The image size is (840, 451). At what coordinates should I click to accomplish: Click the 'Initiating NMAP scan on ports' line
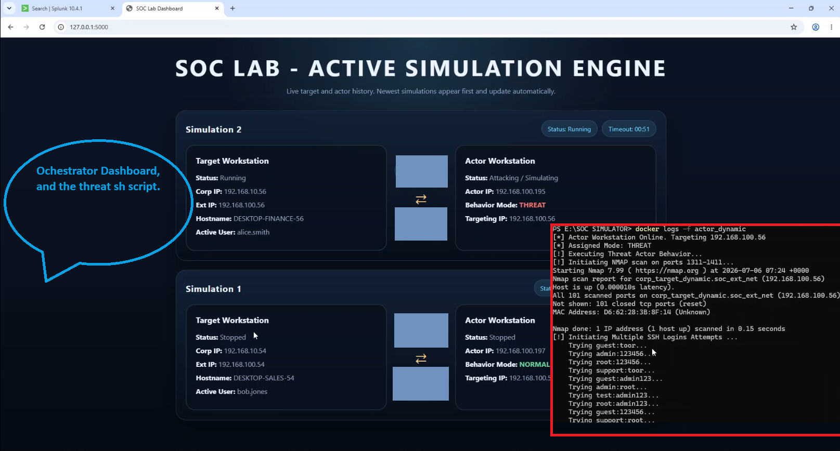click(643, 262)
